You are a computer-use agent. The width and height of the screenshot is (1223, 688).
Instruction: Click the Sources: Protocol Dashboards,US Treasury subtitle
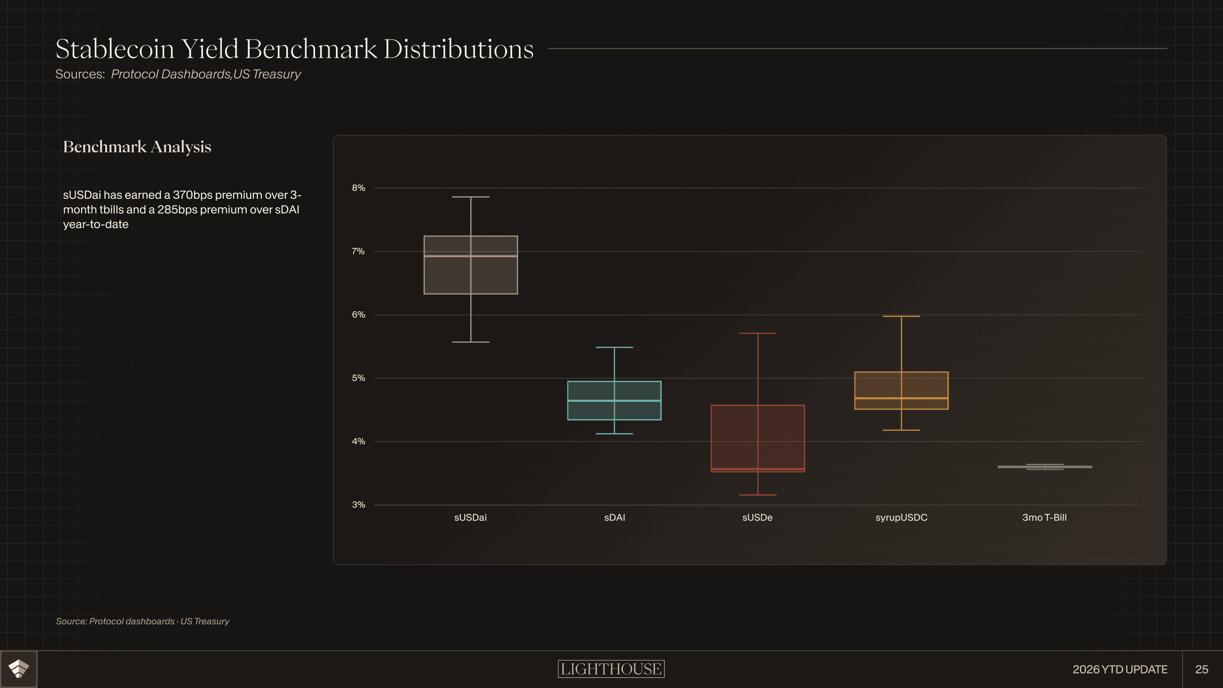pyautogui.click(x=178, y=74)
